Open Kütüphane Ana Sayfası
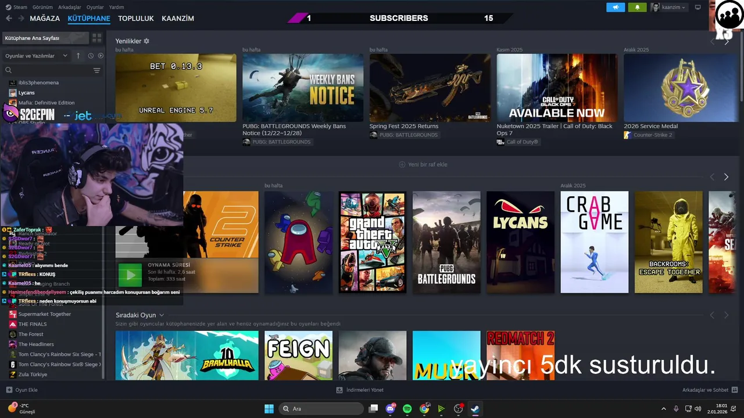Image resolution: width=744 pixels, height=418 pixels. pos(44,38)
